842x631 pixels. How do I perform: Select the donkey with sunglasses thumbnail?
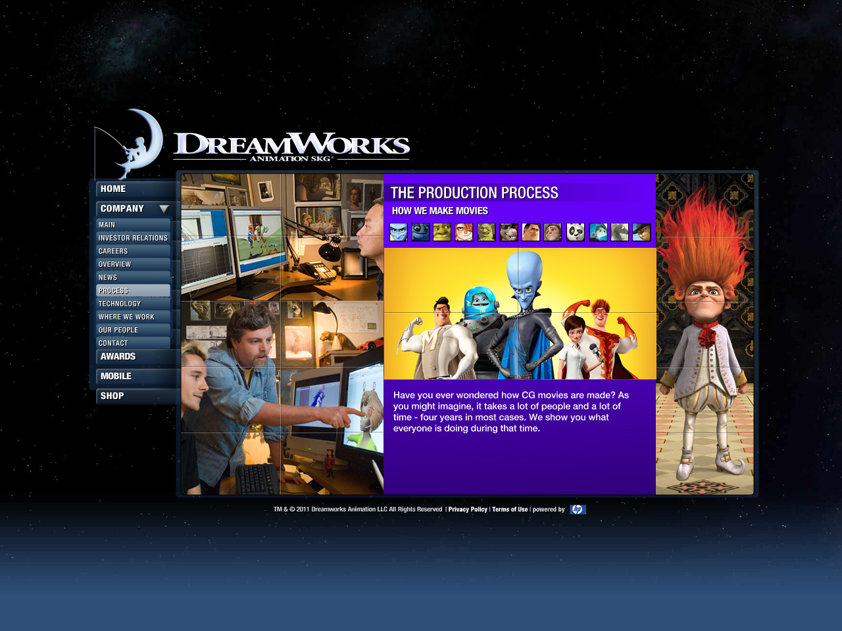[x=508, y=232]
